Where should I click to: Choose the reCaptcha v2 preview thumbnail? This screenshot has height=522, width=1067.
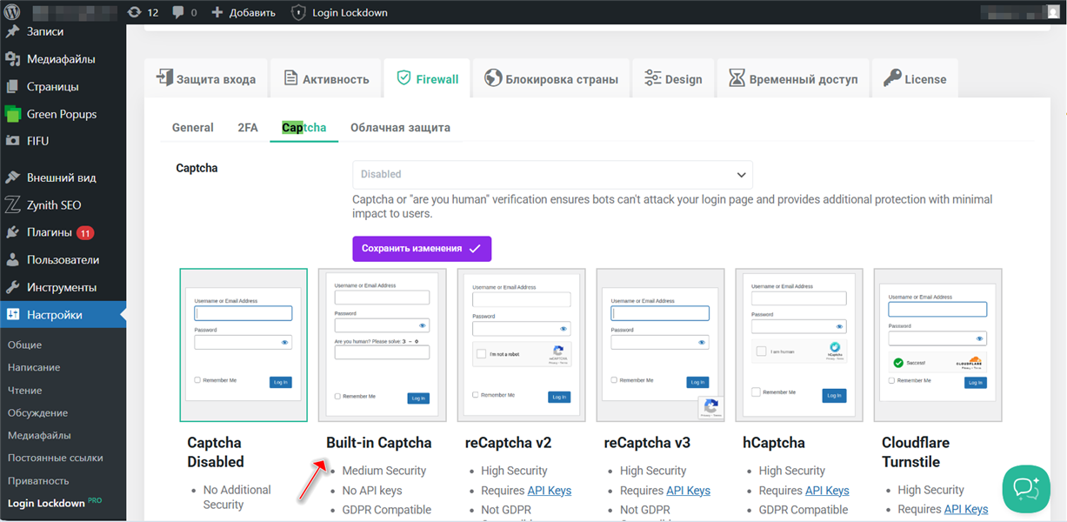[x=521, y=345]
